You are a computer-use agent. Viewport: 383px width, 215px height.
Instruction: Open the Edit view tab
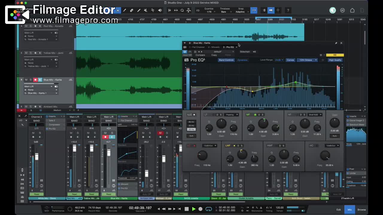338,210
